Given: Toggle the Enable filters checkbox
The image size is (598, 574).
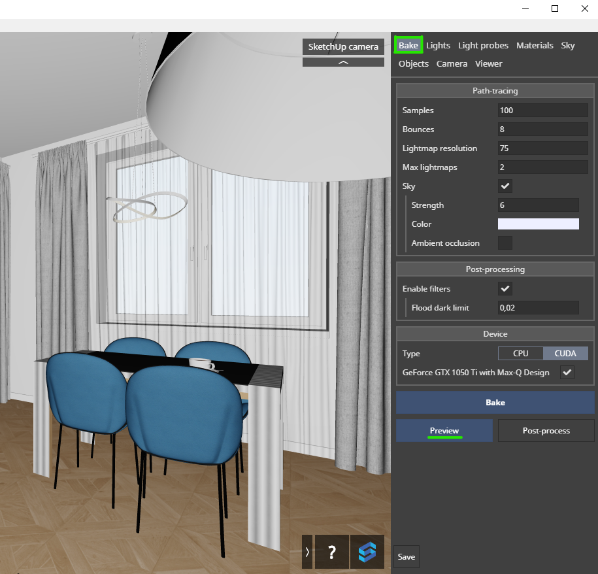Looking at the screenshot, I should (x=505, y=289).
